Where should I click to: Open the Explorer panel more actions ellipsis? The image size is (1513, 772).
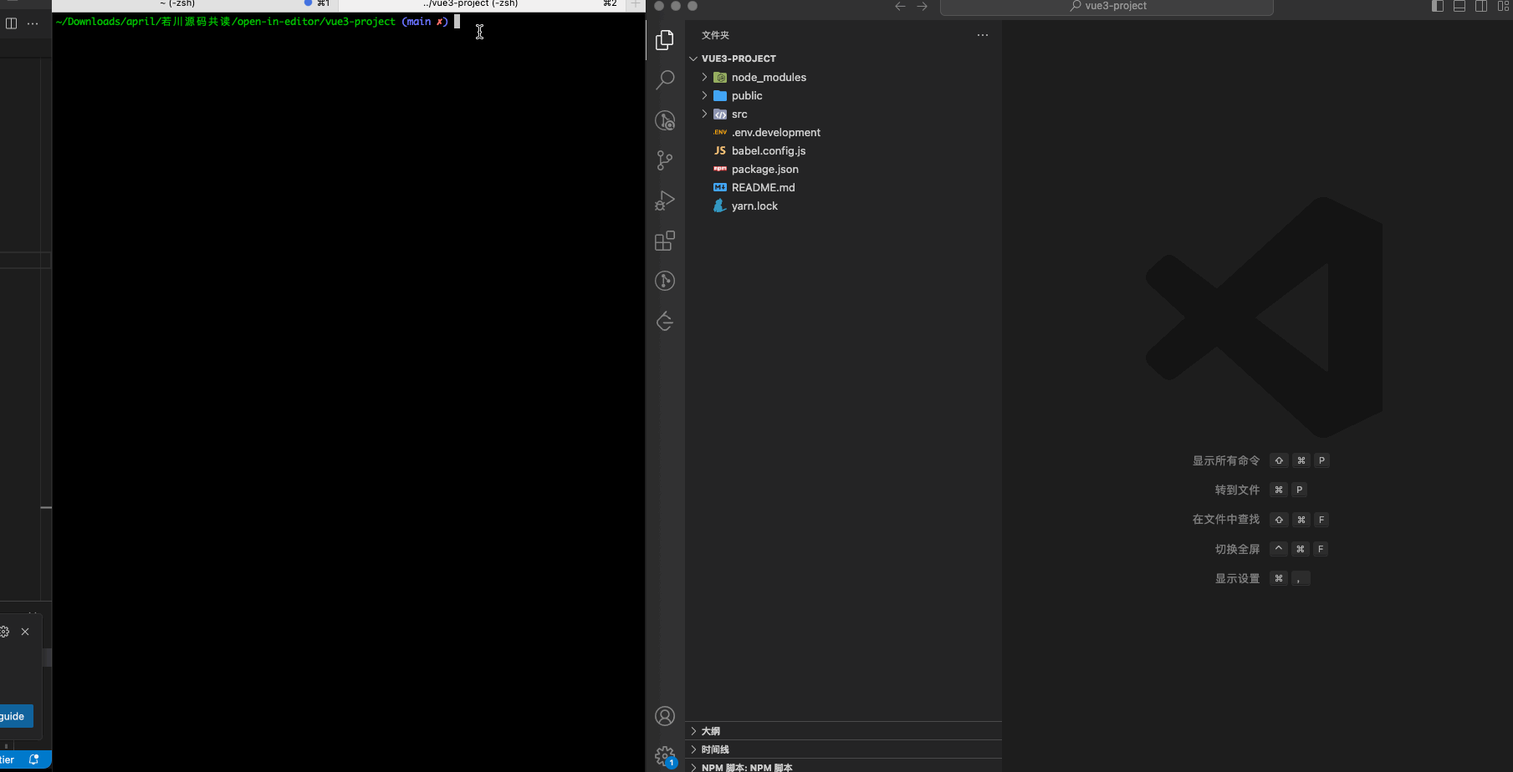tap(983, 35)
